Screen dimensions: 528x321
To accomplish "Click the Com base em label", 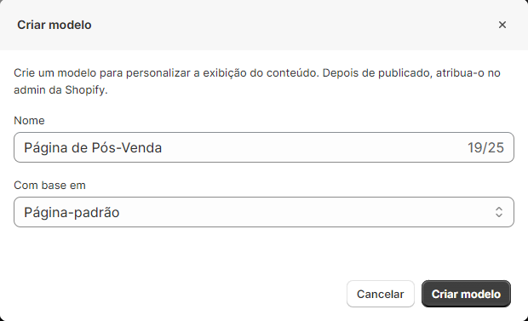I will [x=50, y=186].
